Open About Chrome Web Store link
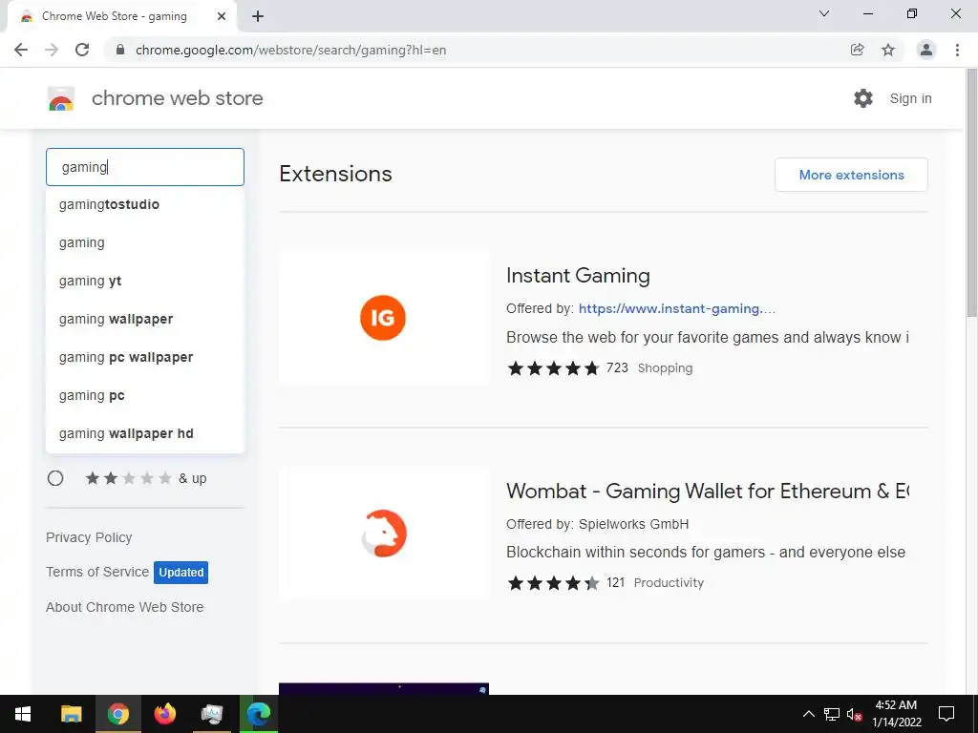Screen dimensions: 978x733 pyautogui.click(x=125, y=607)
